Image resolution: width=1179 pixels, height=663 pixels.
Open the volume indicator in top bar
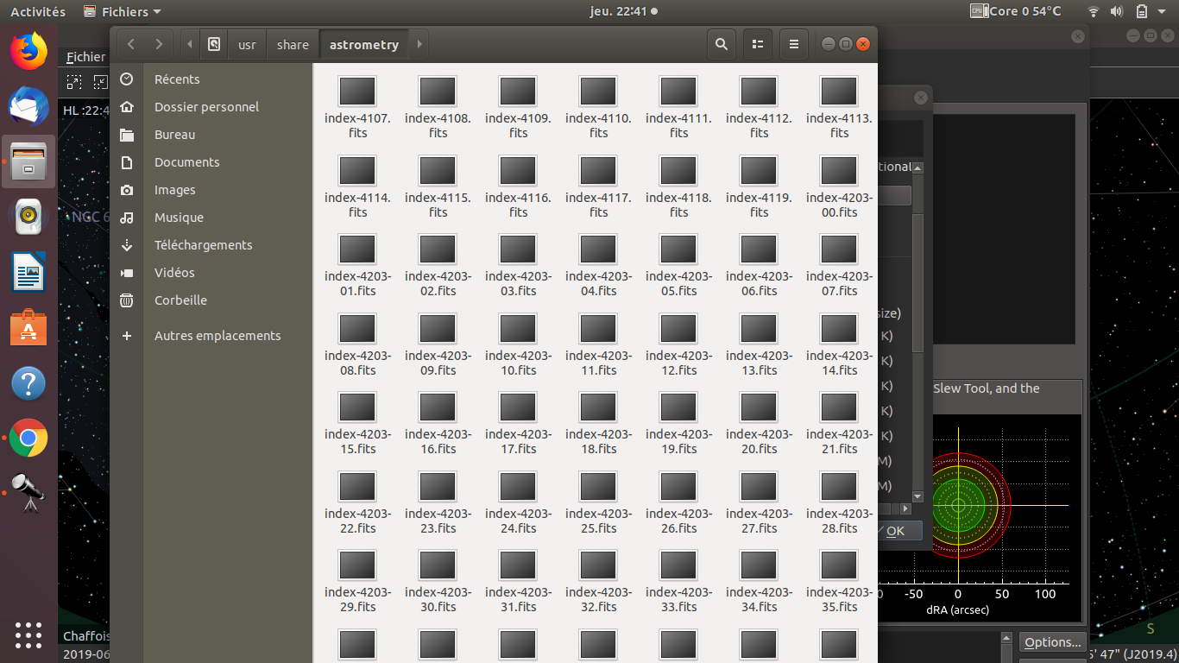point(1117,11)
